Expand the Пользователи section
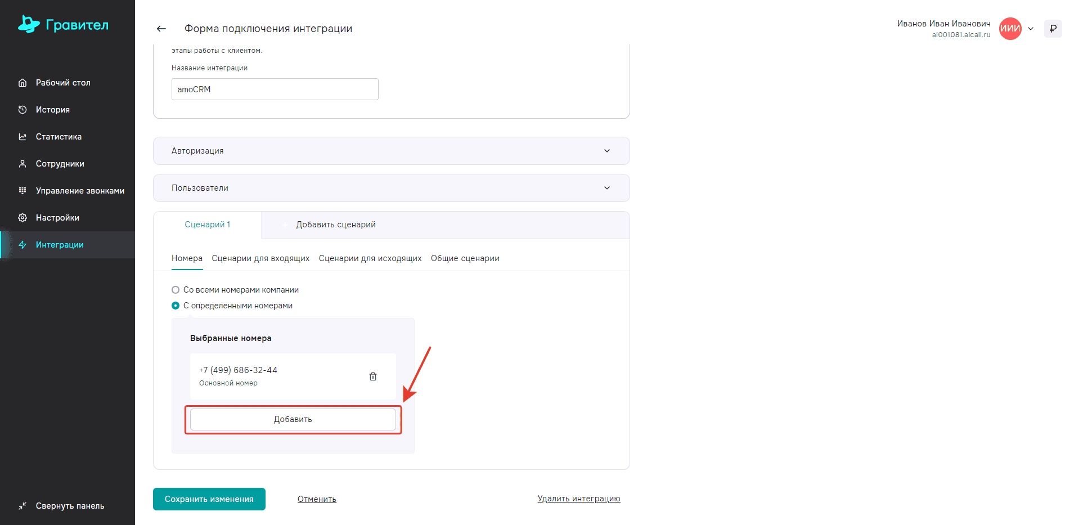The width and height of the screenshot is (1074, 525). pyautogui.click(x=391, y=188)
